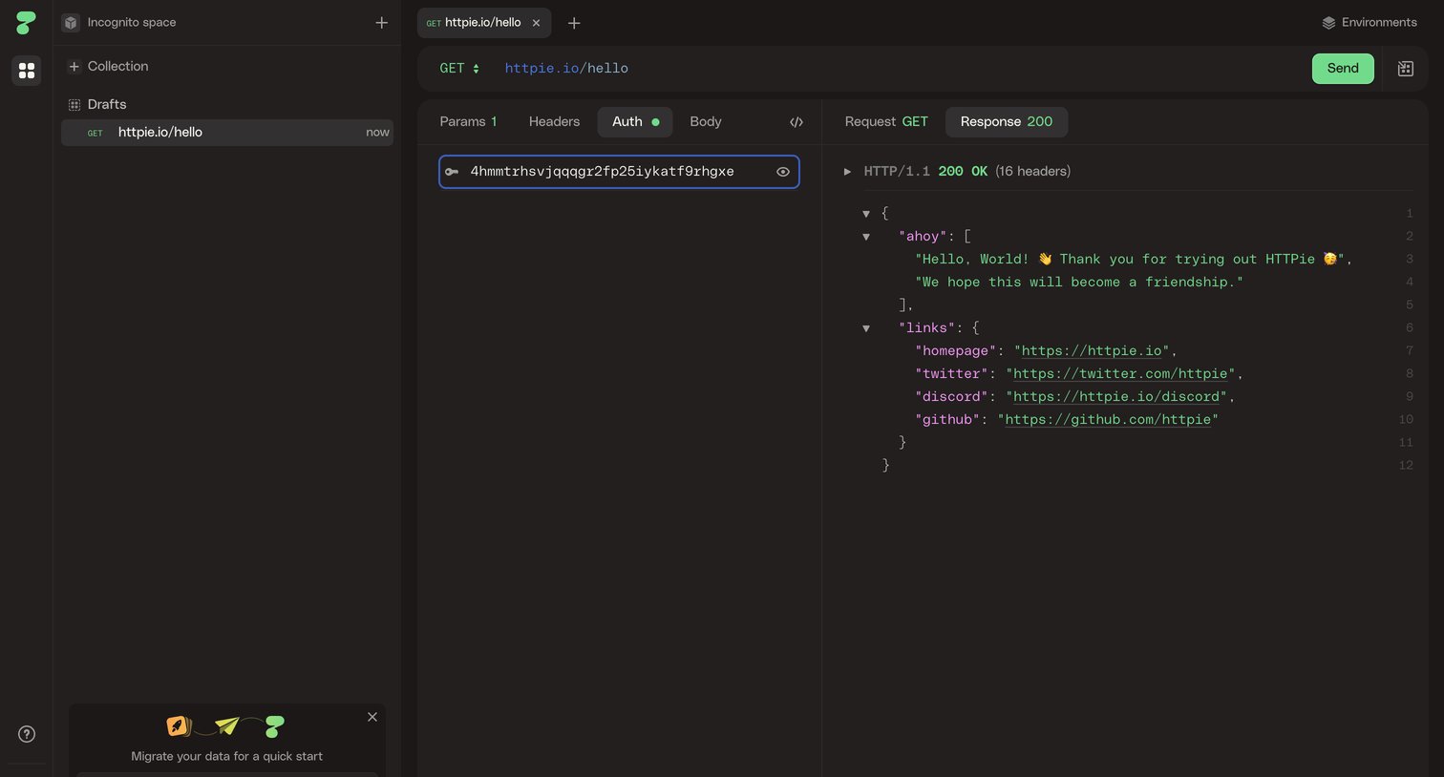Image resolution: width=1444 pixels, height=777 pixels.
Task: Collapse the root JSON object
Action: coord(866,214)
